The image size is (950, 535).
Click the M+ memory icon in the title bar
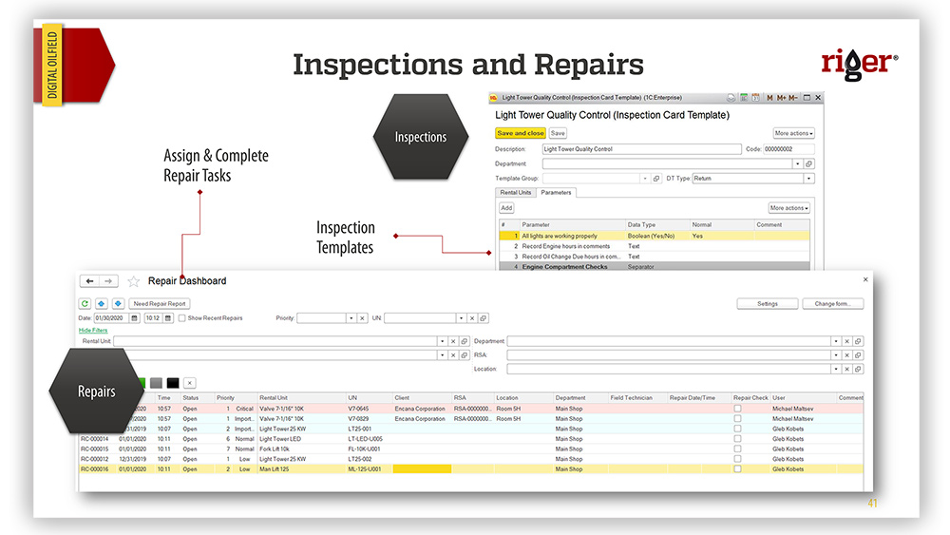[x=781, y=97]
